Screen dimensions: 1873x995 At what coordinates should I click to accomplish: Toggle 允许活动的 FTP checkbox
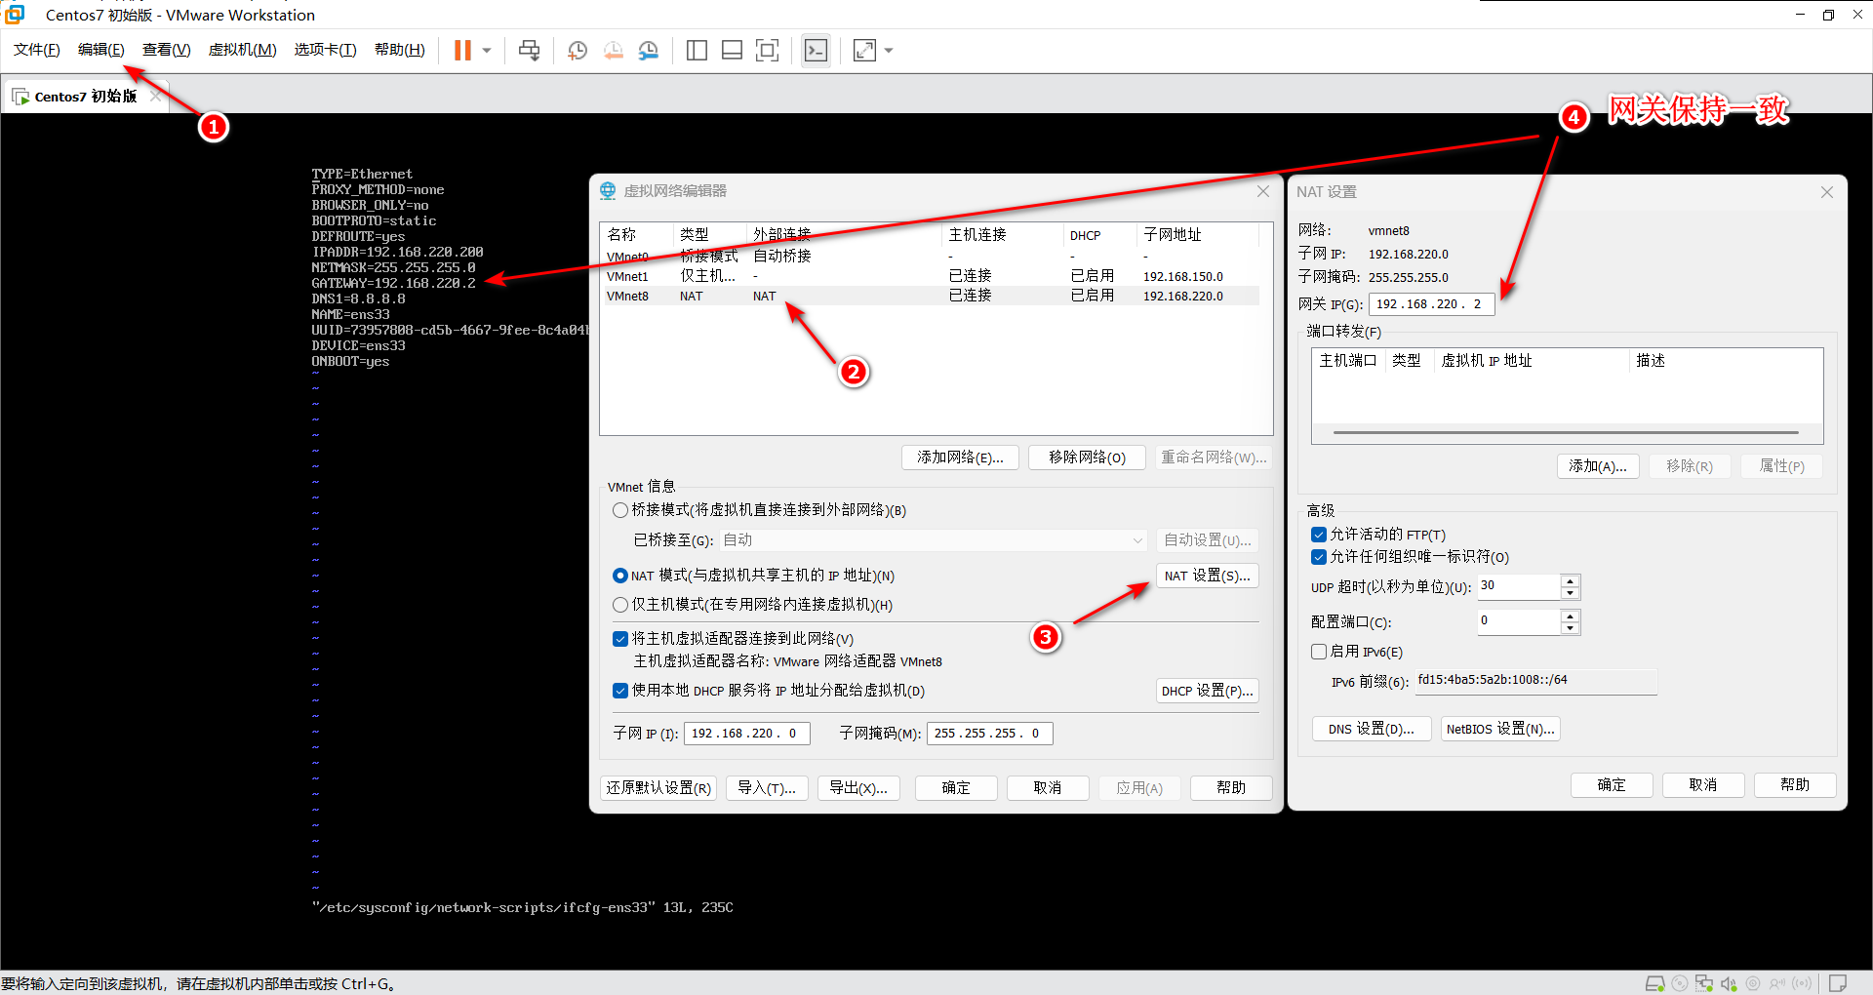click(1319, 535)
